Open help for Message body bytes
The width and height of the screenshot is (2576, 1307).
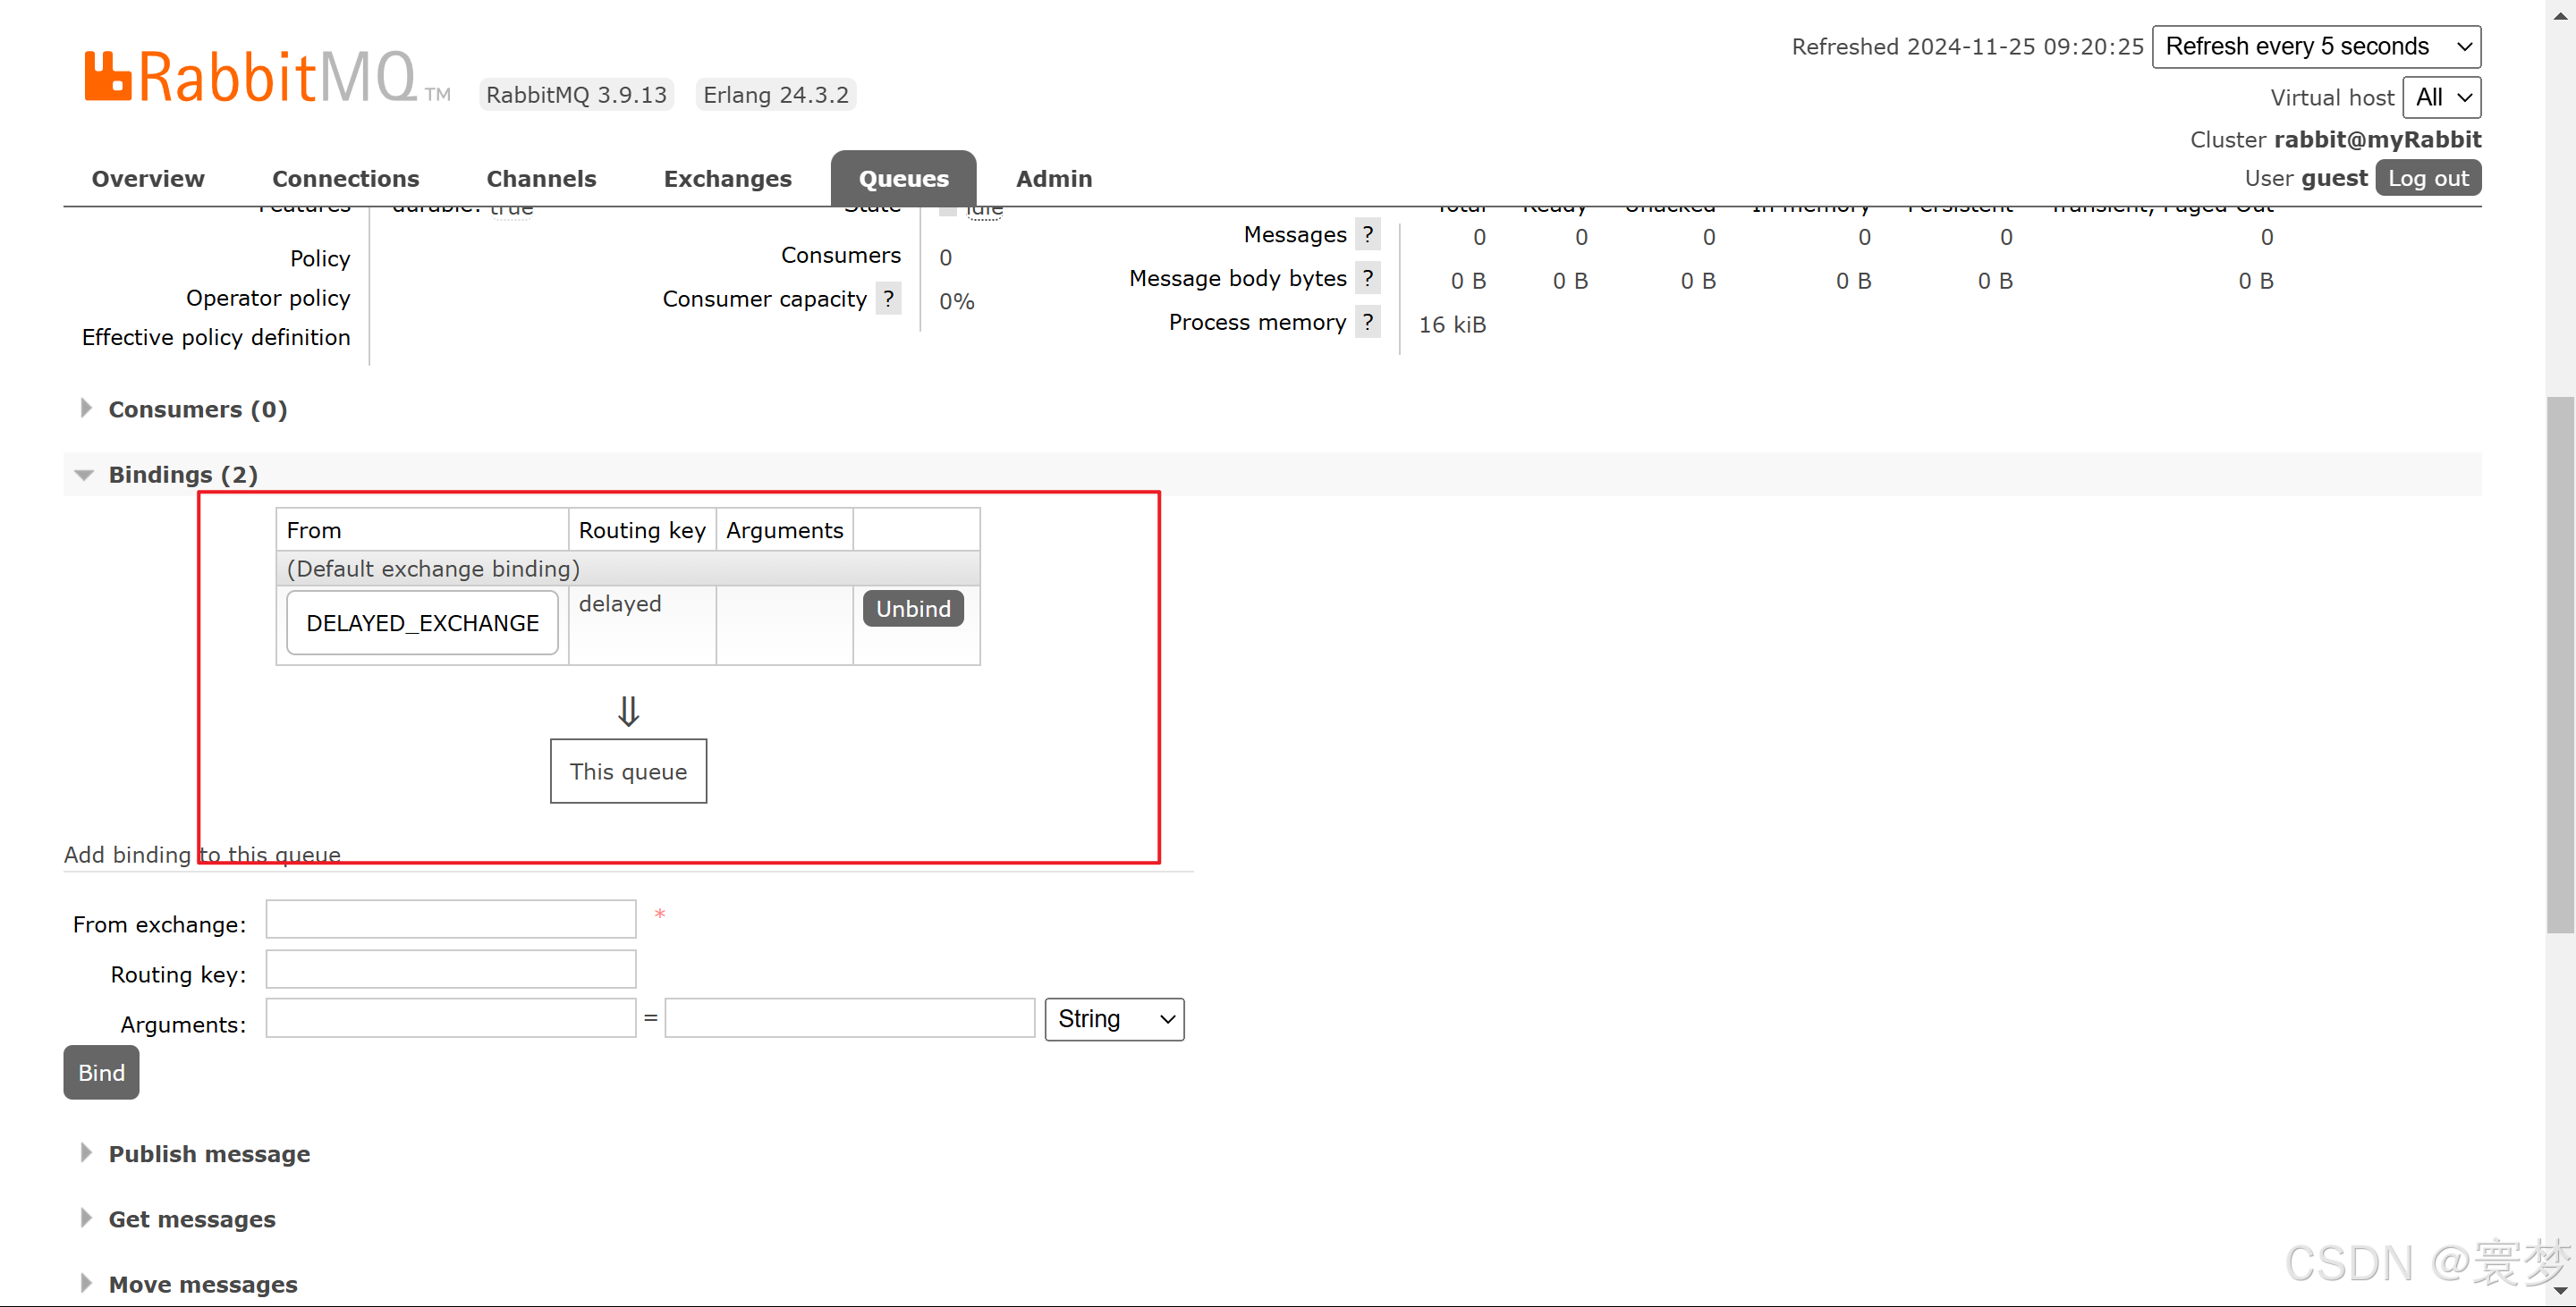pyautogui.click(x=1368, y=278)
